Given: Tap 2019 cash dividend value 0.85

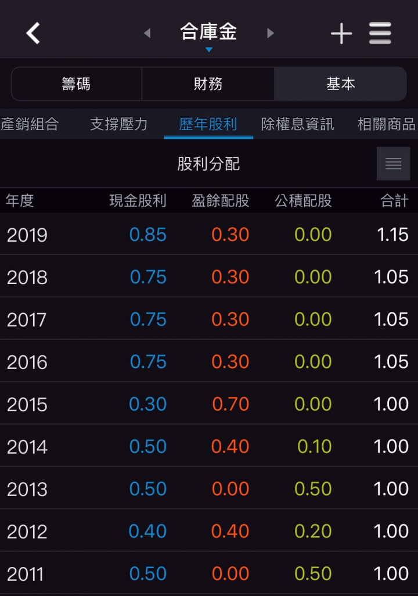Looking at the screenshot, I should (148, 235).
